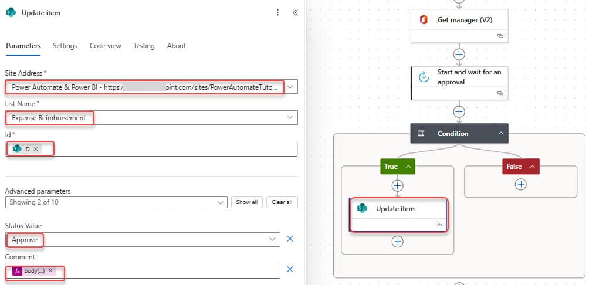Screen dimensions: 589x285
Task: Open the Testing tab
Action: 144,46
